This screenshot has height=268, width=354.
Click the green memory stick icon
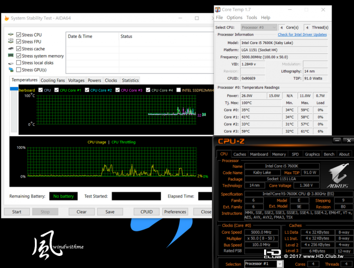(x=11, y=55)
